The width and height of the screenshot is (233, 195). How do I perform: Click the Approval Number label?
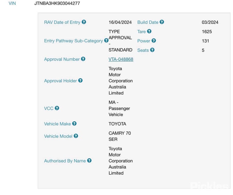(62, 59)
